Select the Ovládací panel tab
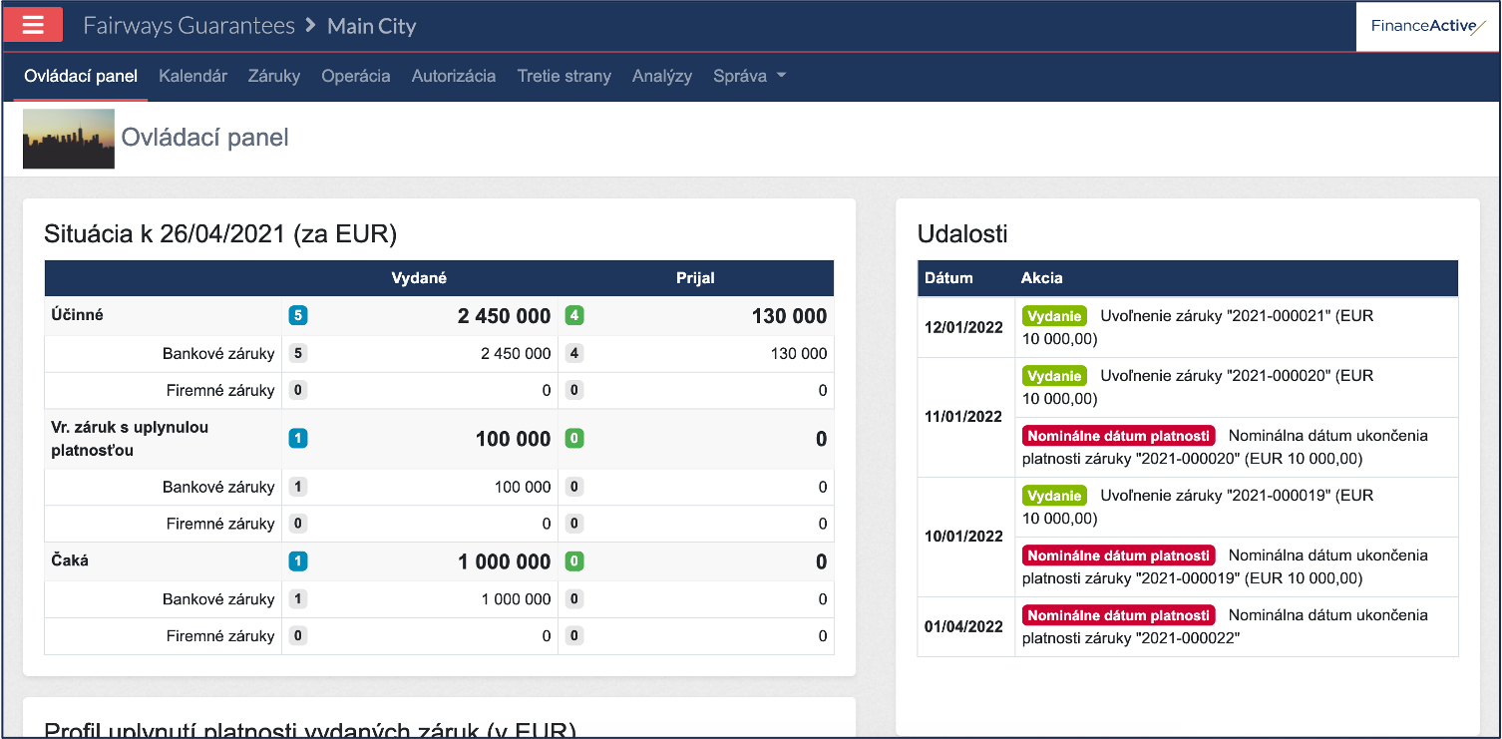This screenshot has height=739, width=1502. click(81, 76)
